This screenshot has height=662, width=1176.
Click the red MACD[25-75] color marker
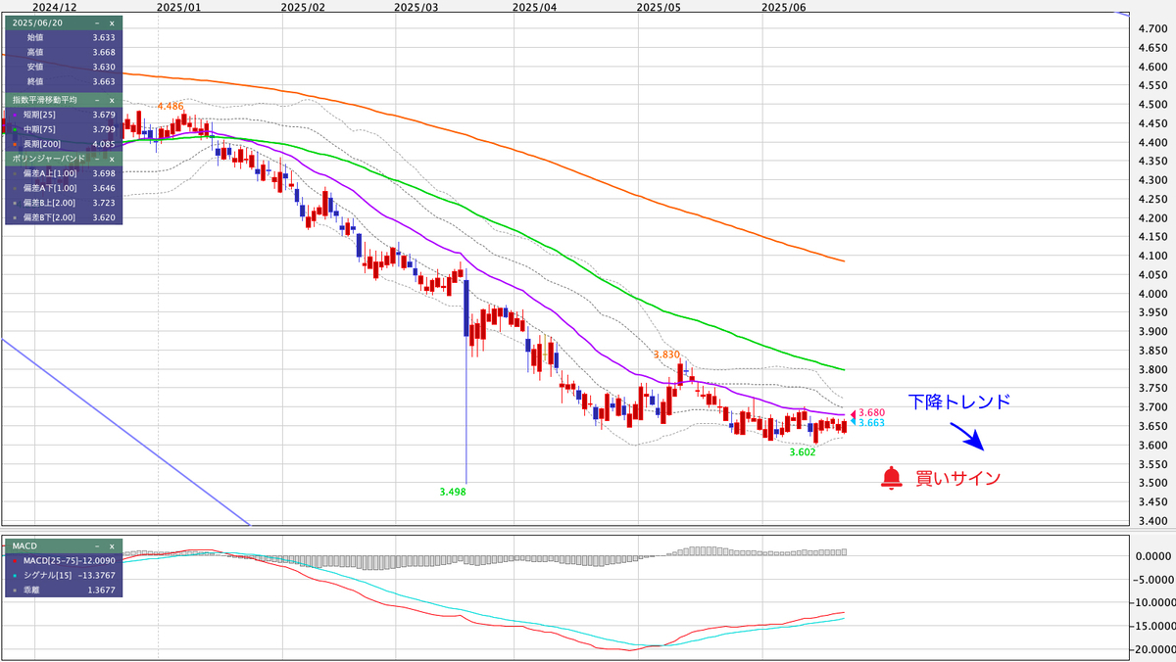pos(14,560)
